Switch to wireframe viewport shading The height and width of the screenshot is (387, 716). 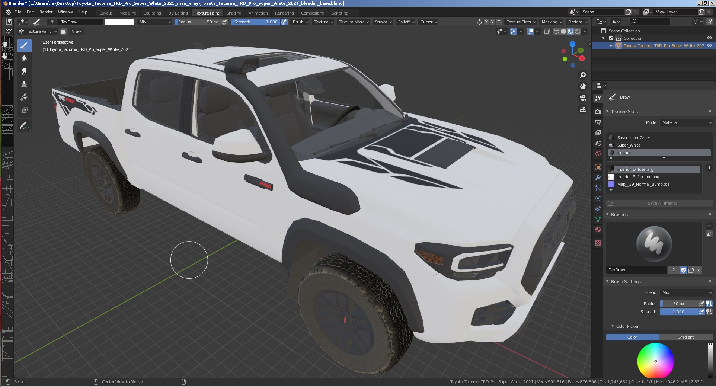point(556,31)
